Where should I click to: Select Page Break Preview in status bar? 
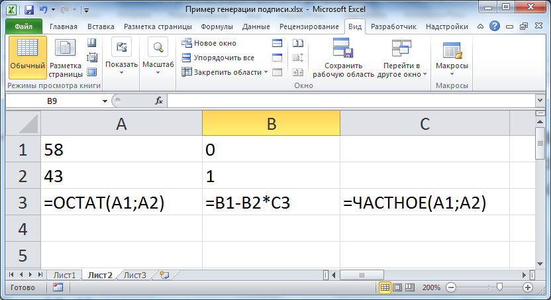tap(410, 287)
